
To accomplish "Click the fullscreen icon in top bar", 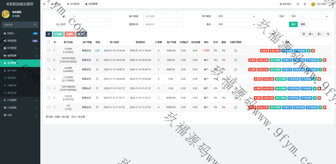I will click(304, 4).
